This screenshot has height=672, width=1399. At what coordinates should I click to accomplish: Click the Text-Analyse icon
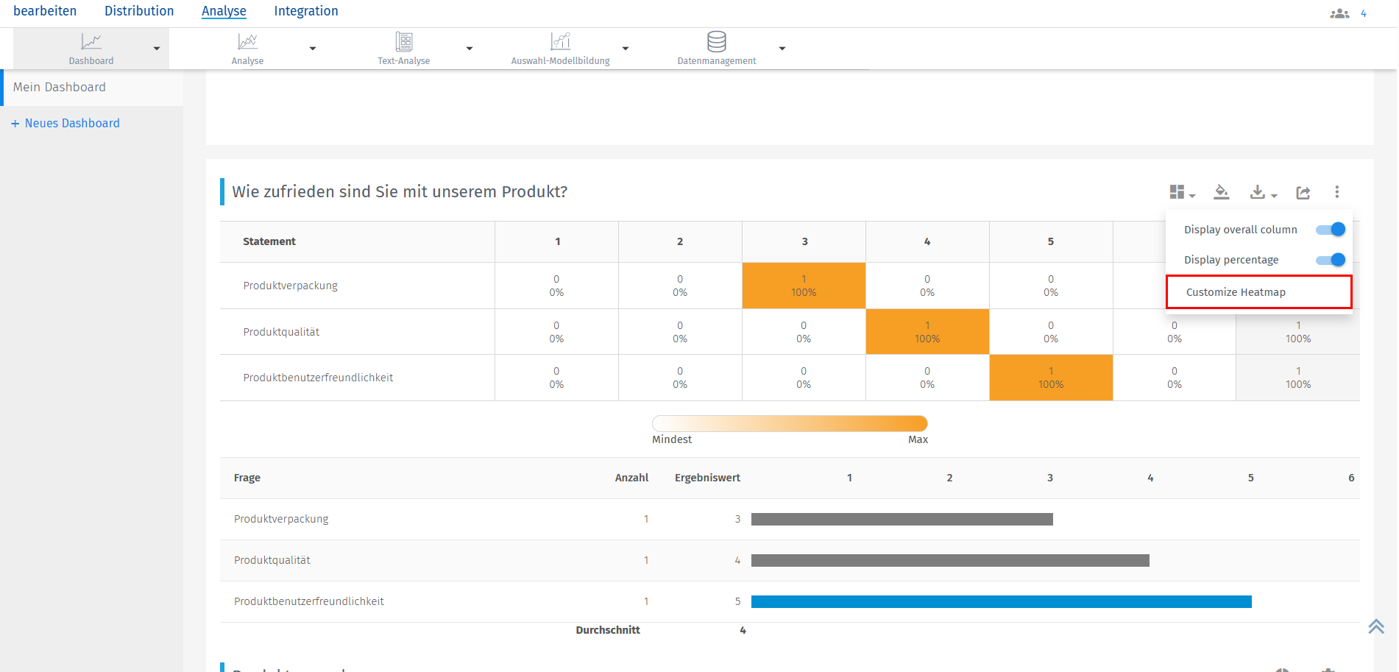(404, 42)
